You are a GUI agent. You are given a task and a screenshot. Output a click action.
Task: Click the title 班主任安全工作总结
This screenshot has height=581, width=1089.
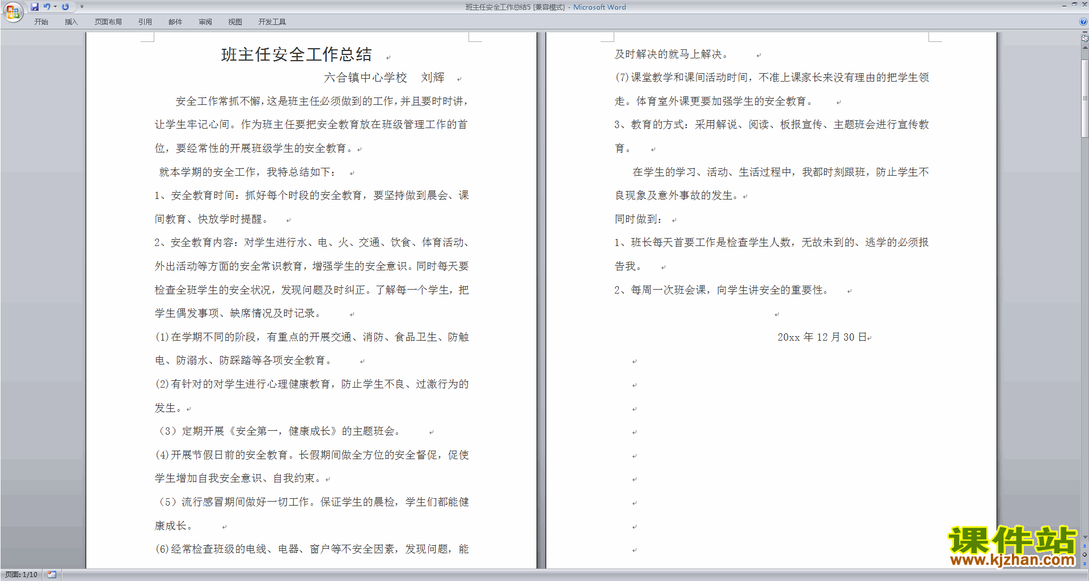[297, 54]
